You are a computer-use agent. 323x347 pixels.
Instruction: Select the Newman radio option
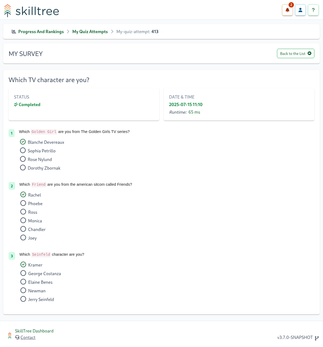[x=23, y=290]
